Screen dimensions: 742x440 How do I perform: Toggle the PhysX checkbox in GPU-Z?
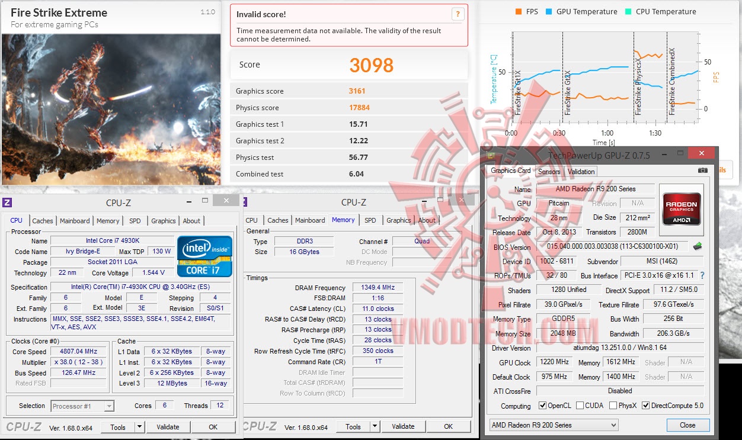pyautogui.click(x=612, y=406)
